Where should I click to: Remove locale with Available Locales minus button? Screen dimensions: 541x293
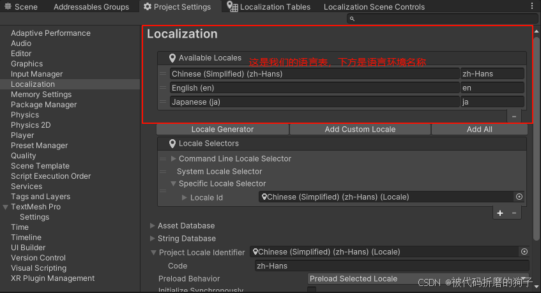point(514,117)
